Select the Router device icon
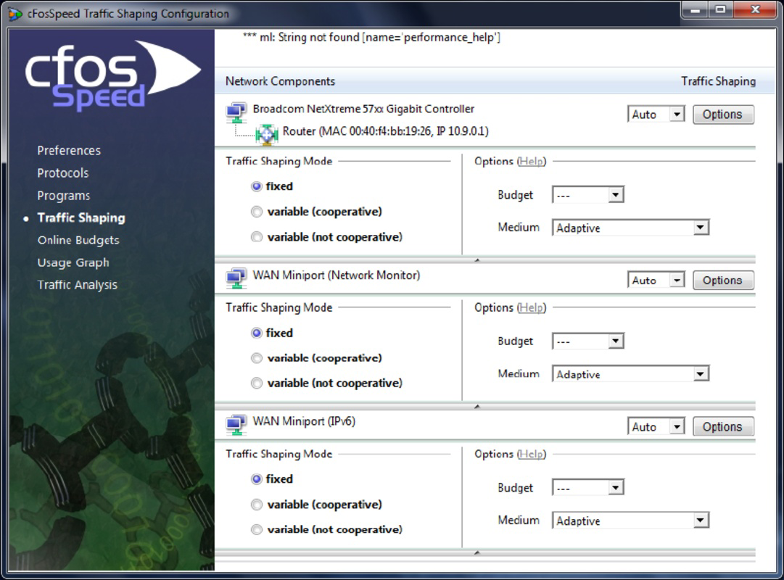The image size is (784, 580). click(x=266, y=133)
